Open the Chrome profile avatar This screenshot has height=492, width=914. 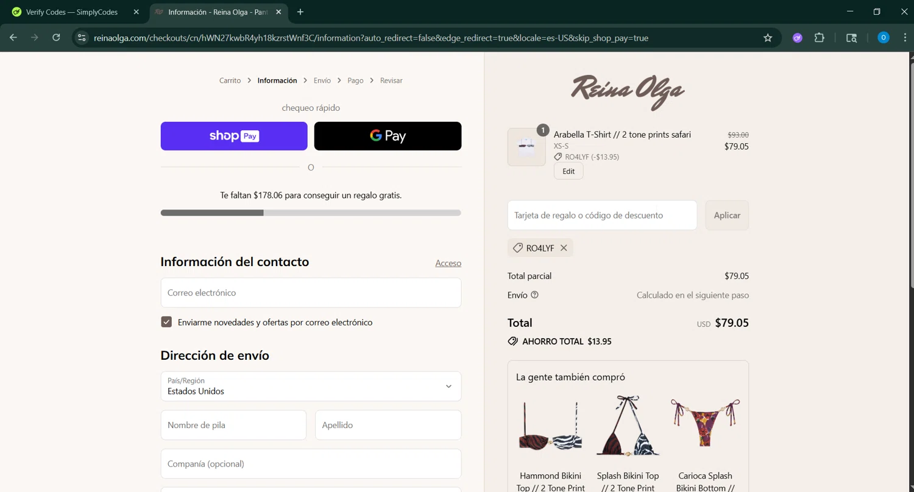(x=884, y=38)
